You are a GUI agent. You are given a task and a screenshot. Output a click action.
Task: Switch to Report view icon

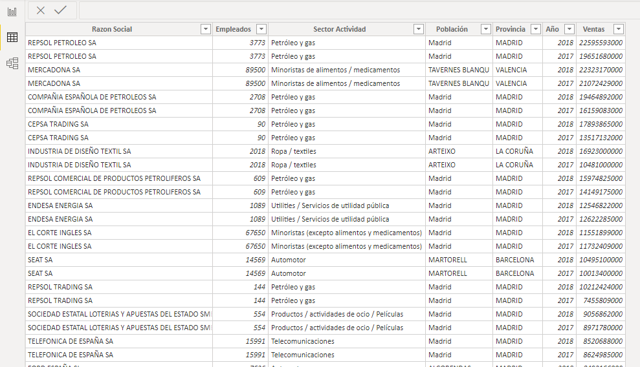click(12, 12)
